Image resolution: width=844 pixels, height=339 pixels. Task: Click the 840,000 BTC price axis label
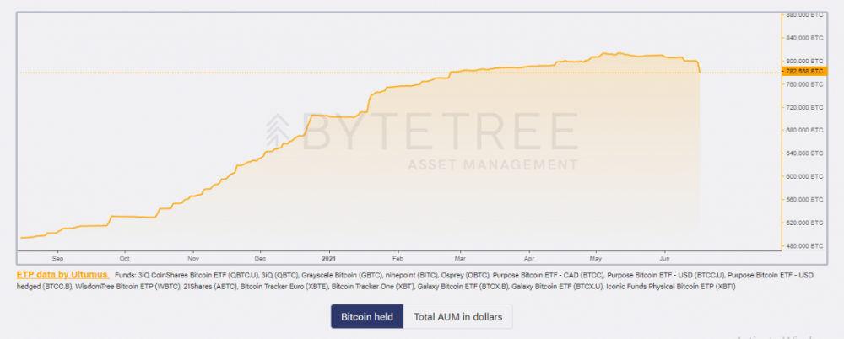tap(803, 38)
